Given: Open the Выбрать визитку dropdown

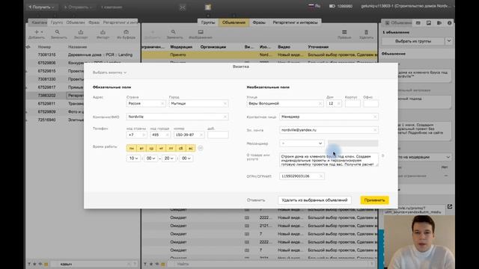Looking at the screenshot, I should coord(109,72).
